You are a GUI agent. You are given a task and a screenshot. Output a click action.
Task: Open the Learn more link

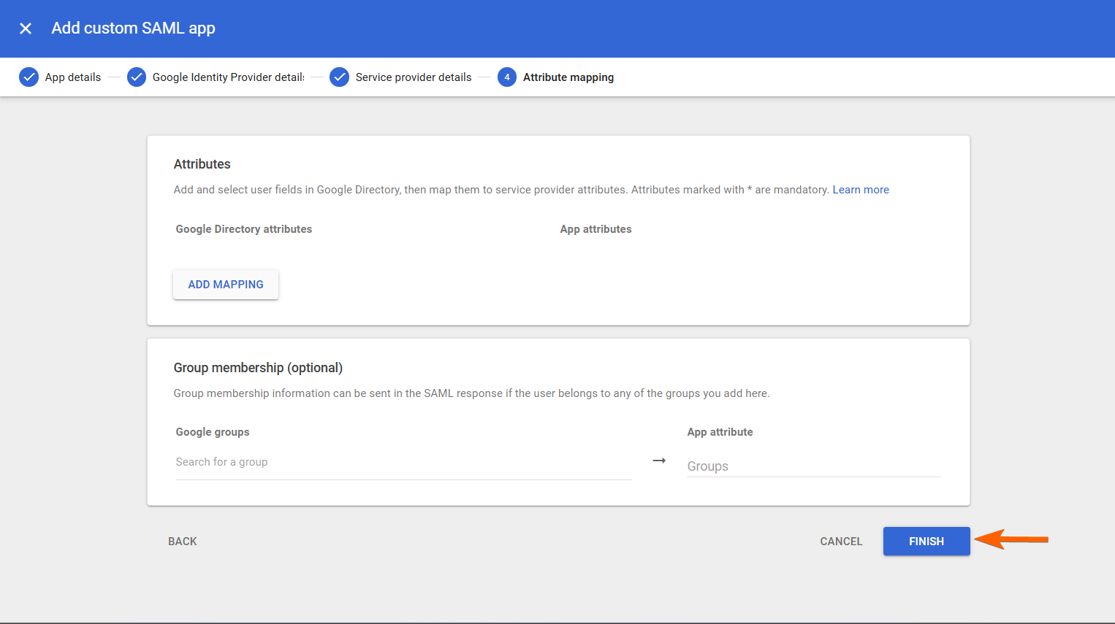tap(861, 190)
